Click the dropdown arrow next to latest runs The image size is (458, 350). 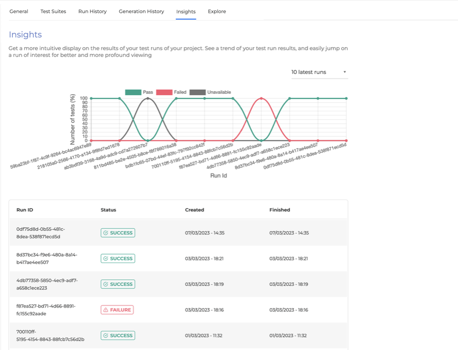pos(345,72)
